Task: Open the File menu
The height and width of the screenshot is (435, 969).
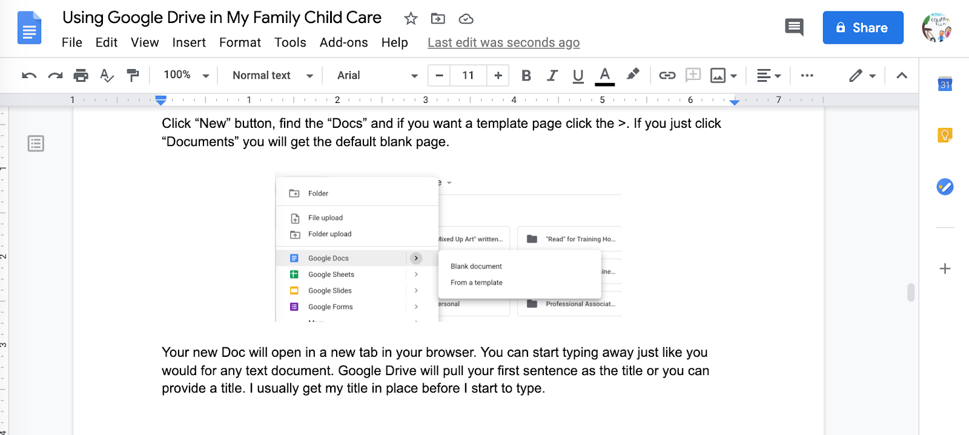Action: [72, 42]
